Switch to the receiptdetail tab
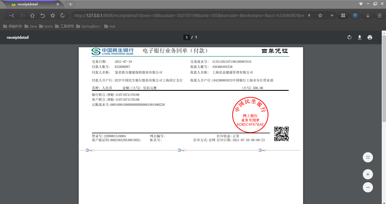The image size is (386, 204). [33, 4]
